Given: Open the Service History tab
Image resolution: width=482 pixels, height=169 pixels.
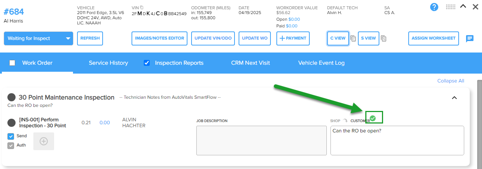Looking at the screenshot, I should pyautogui.click(x=109, y=63).
